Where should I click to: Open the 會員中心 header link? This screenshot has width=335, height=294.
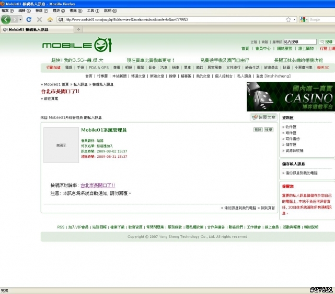(x=263, y=48)
